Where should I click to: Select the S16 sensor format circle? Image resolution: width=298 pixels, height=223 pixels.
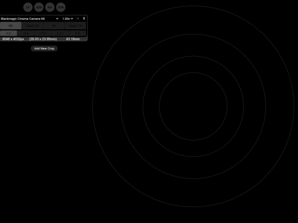click(x=61, y=7)
